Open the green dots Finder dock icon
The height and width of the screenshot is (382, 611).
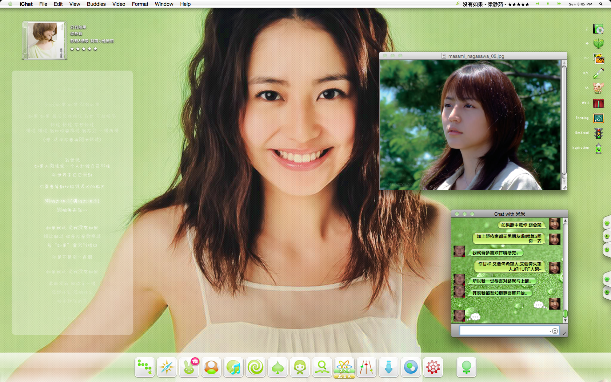145,367
